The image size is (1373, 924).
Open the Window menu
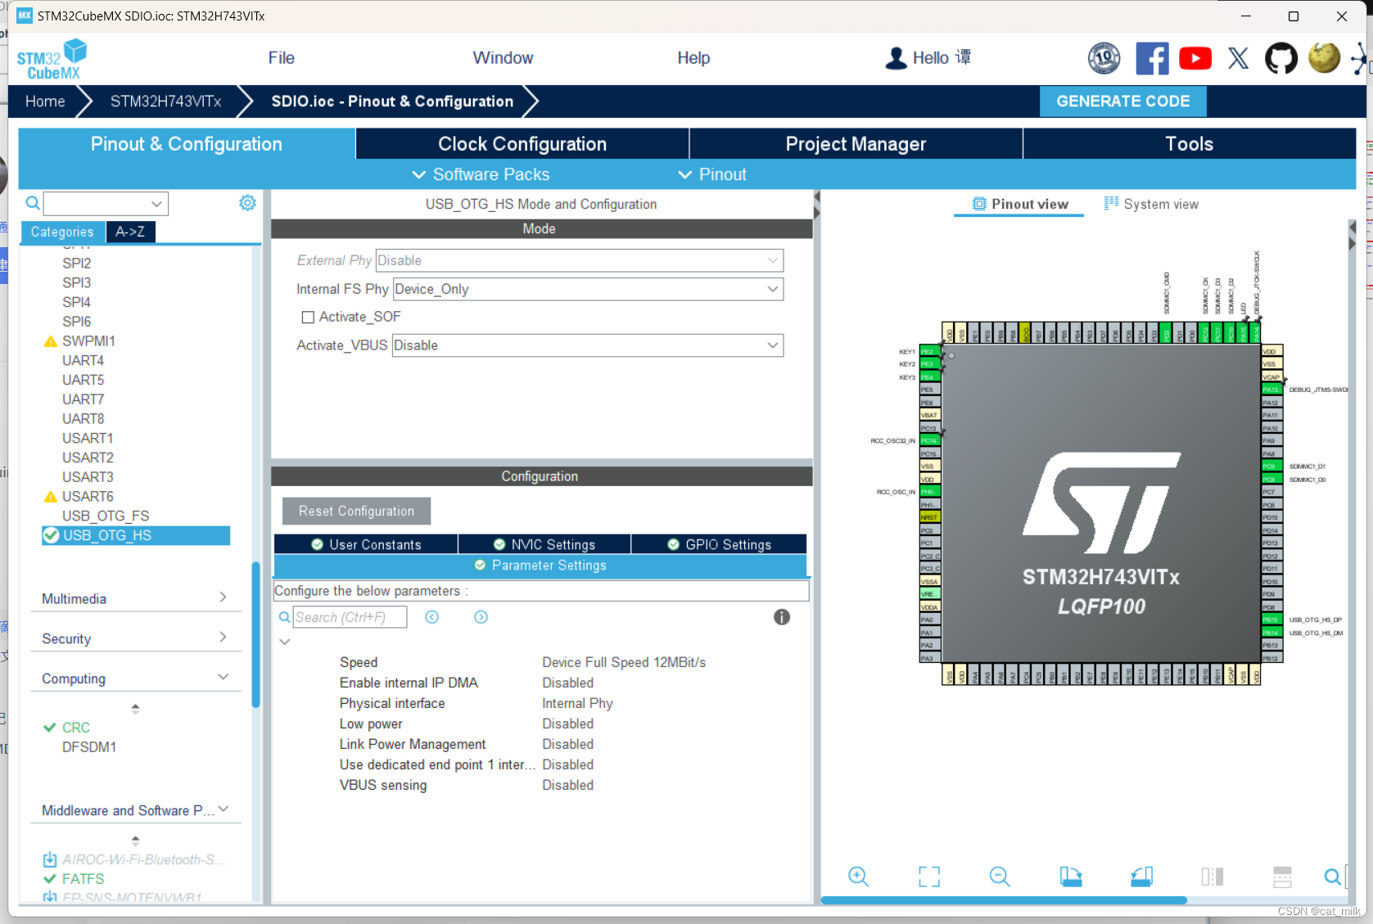(x=503, y=57)
